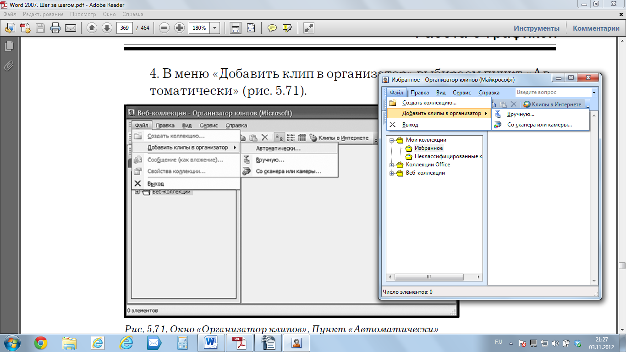Open the attachments paperclip panel

pos(8,66)
